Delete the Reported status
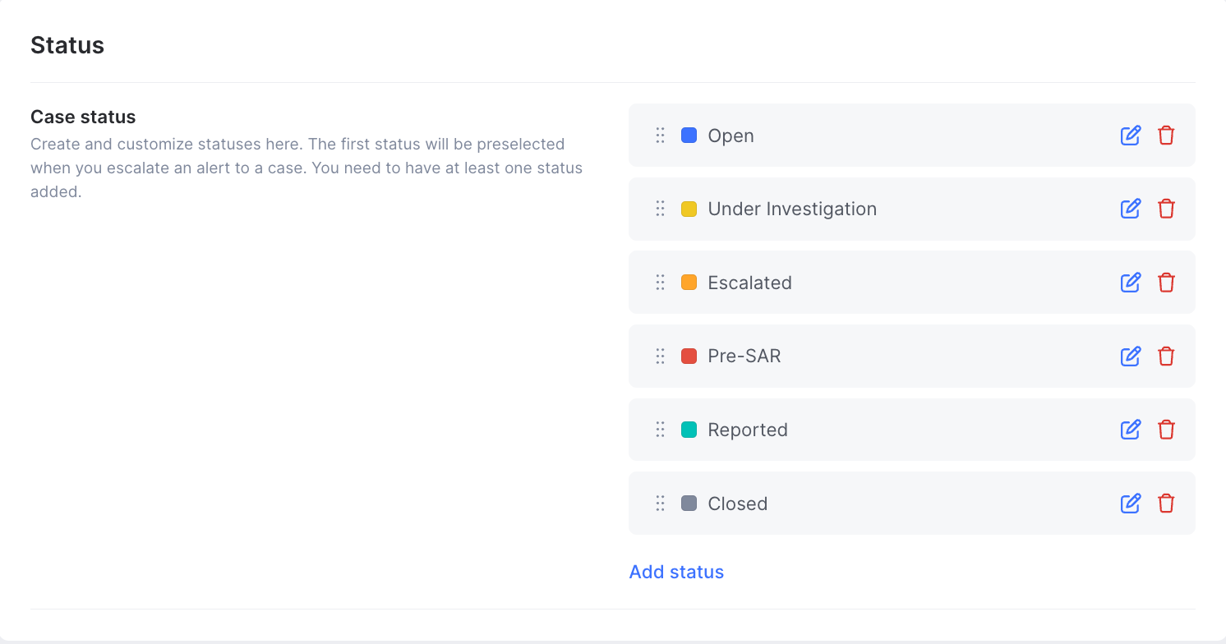 pos(1166,430)
